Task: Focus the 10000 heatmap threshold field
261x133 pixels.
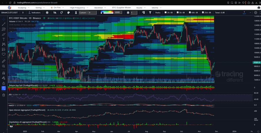Action: pos(118,12)
